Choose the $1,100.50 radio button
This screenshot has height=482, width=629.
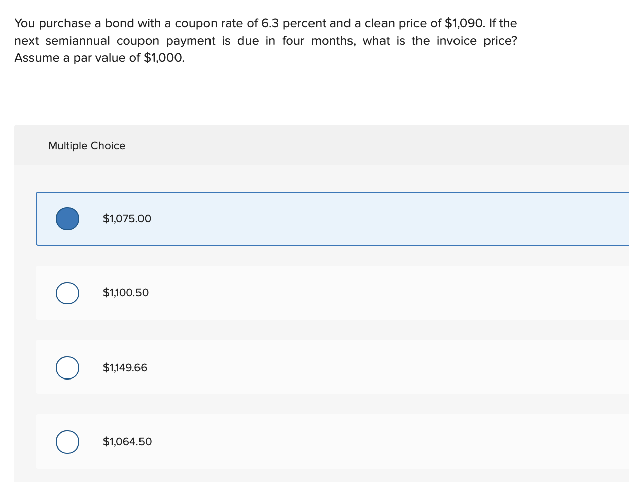67,293
